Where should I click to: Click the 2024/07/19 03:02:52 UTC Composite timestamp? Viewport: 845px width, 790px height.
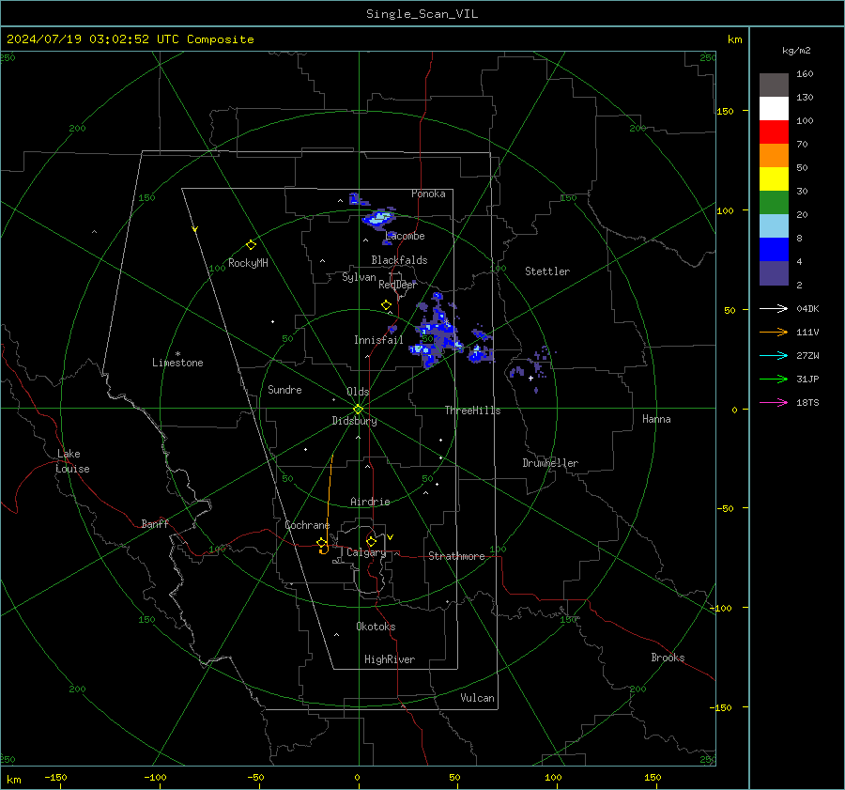pyautogui.click(x=130, y=39)
